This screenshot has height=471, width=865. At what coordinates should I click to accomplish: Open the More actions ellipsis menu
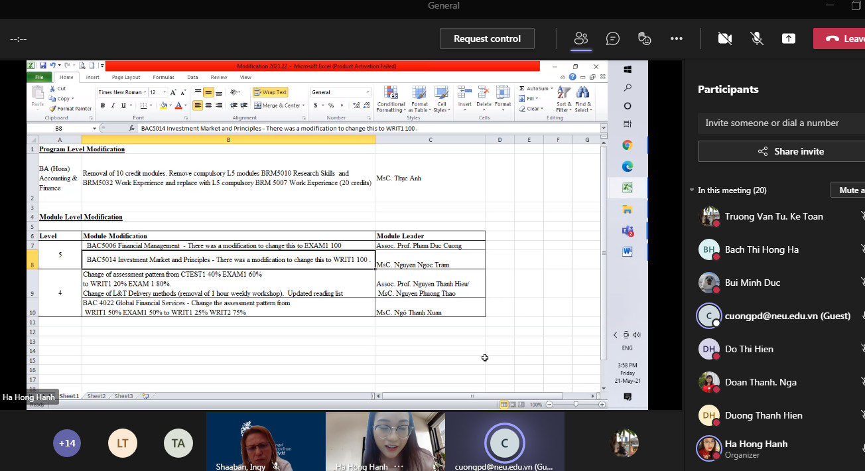677,38
